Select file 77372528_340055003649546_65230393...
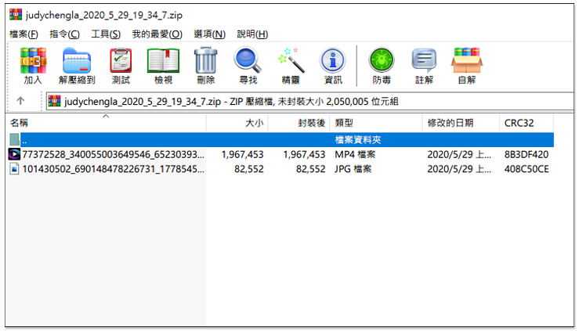This screenshot has width=579, height=331. point(113,154)
